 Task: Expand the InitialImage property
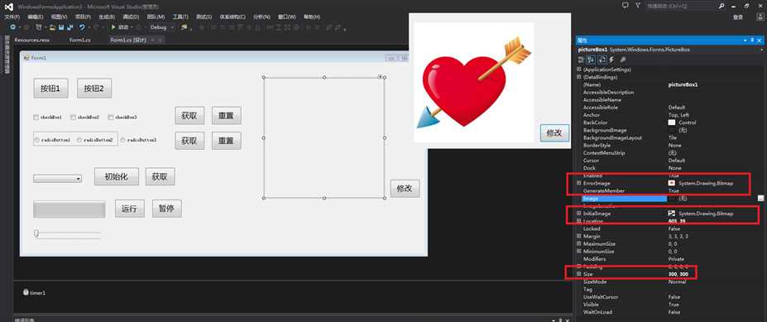point(578,214)
